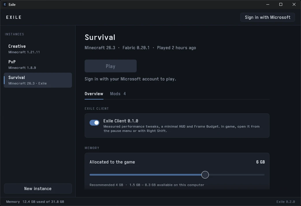Select the Survival instance in sidebar

tap(38, 80)
